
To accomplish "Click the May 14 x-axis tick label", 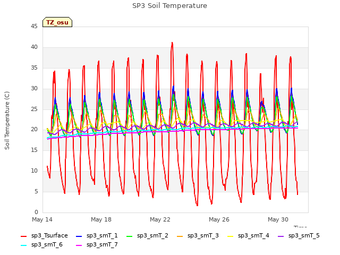I will pyautogui.click(x=42, y=219).
